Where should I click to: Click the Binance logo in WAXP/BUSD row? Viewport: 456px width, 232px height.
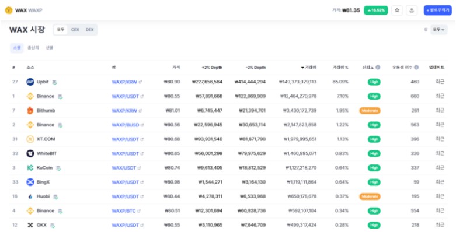point(30,125)
